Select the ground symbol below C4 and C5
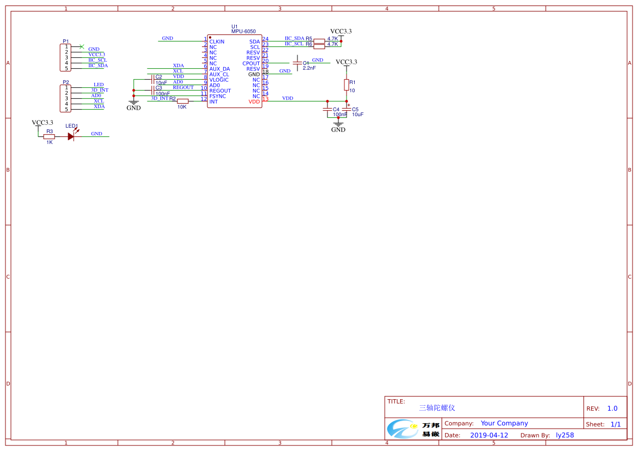Image resolution: width=638 pixels, height=451 pixels. [x=338, y=125]
